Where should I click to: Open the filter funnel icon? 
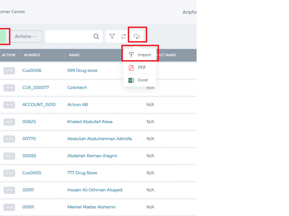coord(112,36)
